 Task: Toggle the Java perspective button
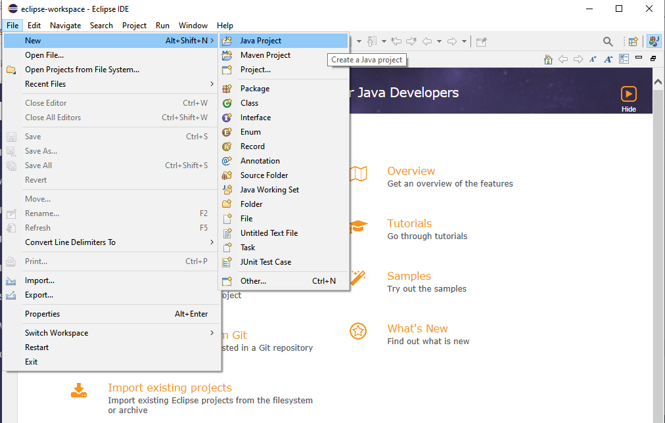pyautogui.click(x=653, y=41)
